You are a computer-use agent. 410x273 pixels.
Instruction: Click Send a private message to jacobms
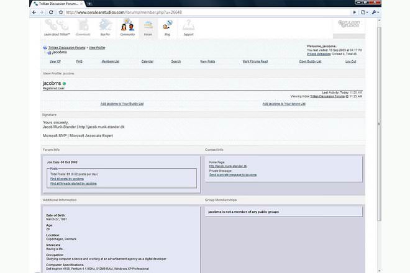[x=233, y=174]
